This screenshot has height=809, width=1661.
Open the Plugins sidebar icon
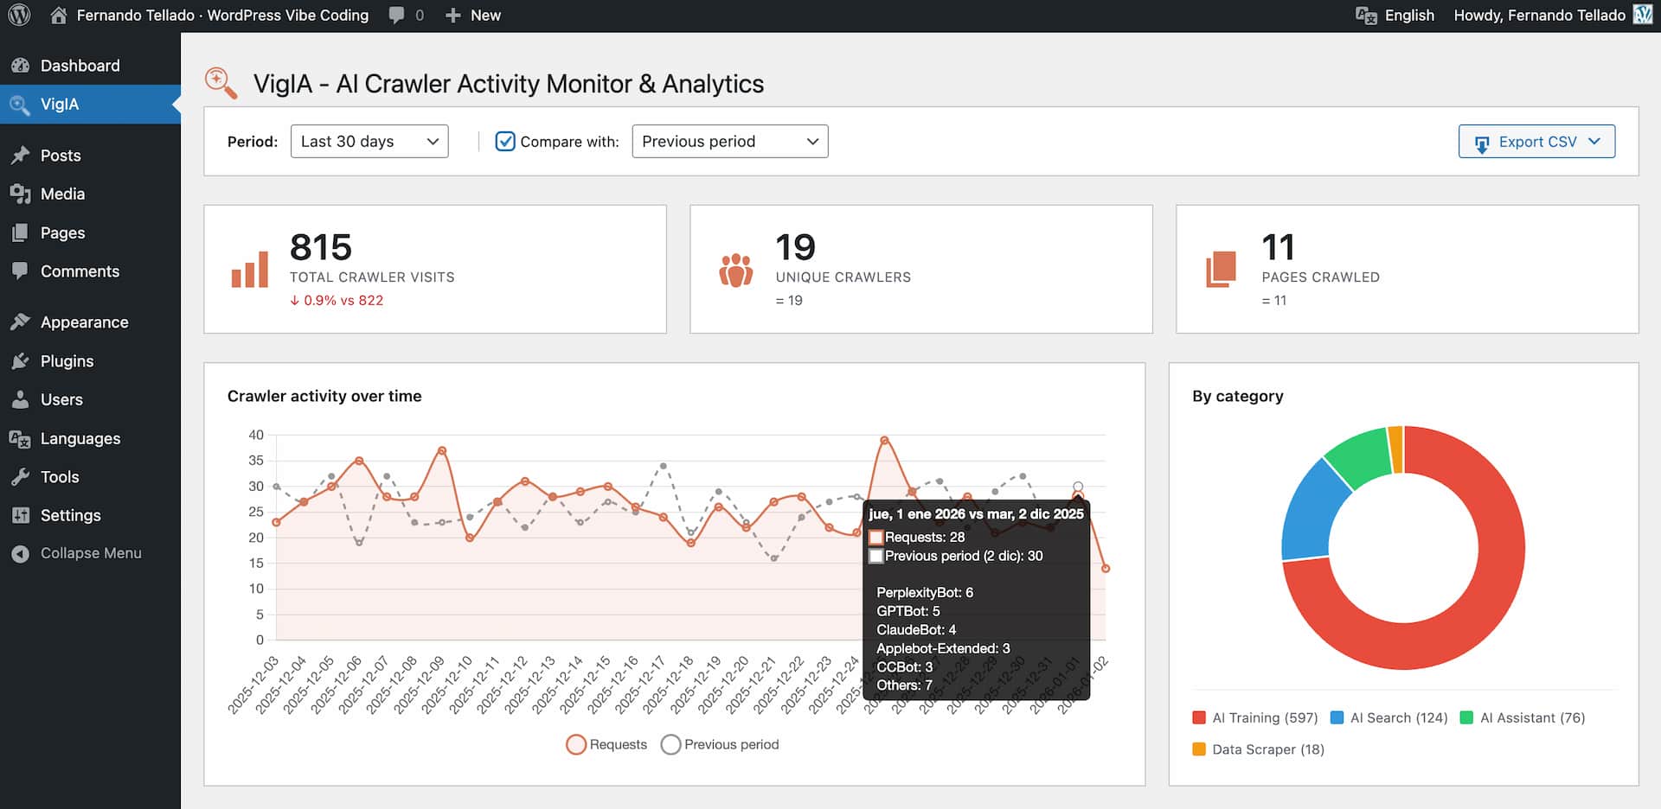pos(21,360)
